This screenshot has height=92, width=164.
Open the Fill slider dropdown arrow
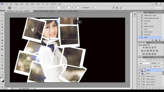162,66
